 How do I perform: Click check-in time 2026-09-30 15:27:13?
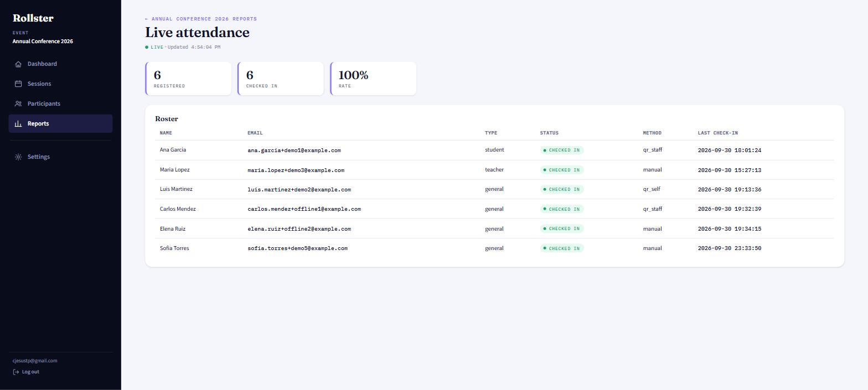pos(730,170)
